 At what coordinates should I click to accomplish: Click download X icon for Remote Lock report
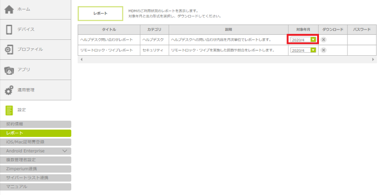click(x=323, y=50)
